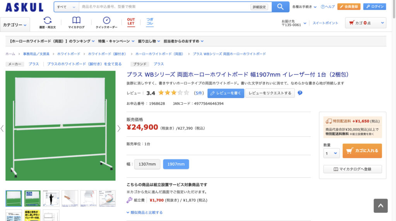Click the ヘルプ help link in header
Viewport: 396px width, 221px height.
click(328, 7)
